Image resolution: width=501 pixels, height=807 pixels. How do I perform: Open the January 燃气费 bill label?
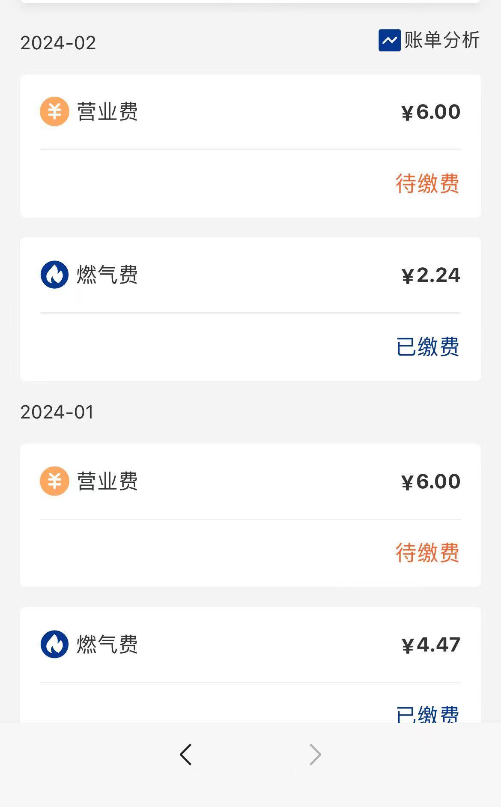pos(107,644)
